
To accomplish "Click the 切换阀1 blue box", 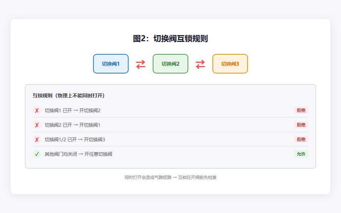I will tap(111, 64).
